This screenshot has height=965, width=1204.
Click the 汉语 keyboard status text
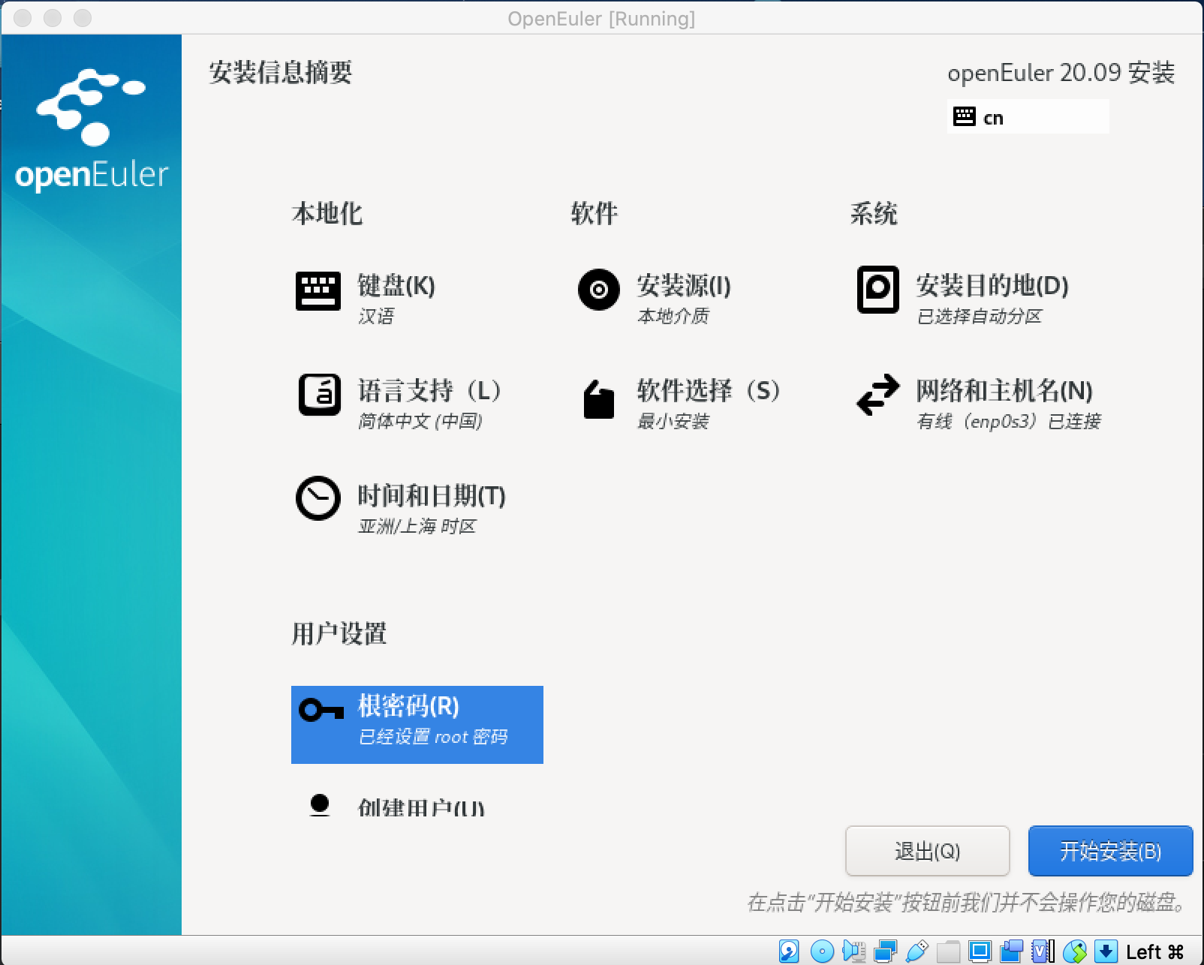376,317
